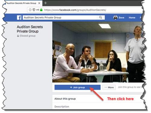Open the group cover photo
The height and width of the screenshot is (113, 151).
(98, 52)
